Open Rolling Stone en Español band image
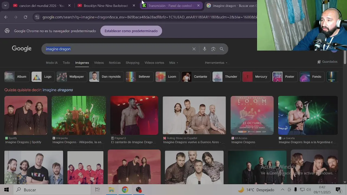347x195 pixels. pyautogui.click(x=194, y=115)
